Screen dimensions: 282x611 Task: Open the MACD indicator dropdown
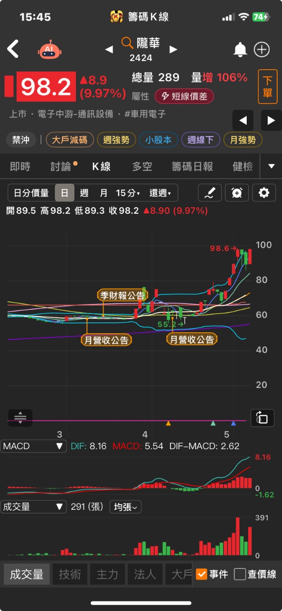(33, 446)
